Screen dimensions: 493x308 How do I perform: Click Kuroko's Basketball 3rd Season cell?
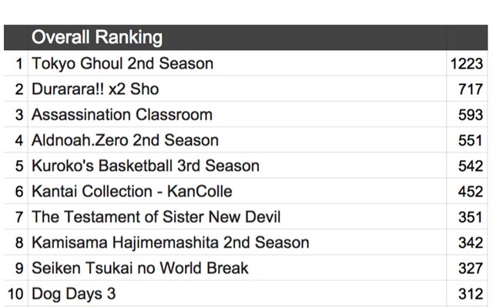point(237,166)
